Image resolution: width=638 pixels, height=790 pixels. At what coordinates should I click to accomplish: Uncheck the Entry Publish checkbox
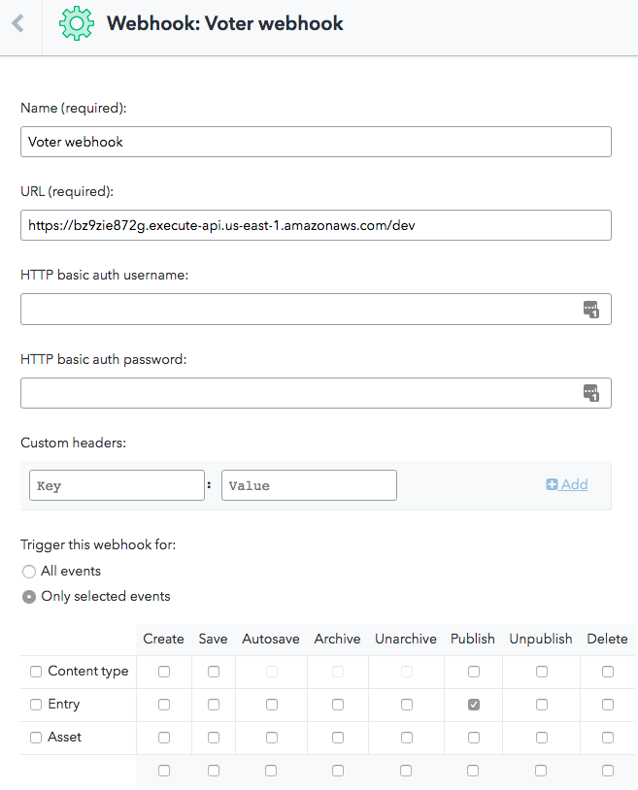coord(474,705)
